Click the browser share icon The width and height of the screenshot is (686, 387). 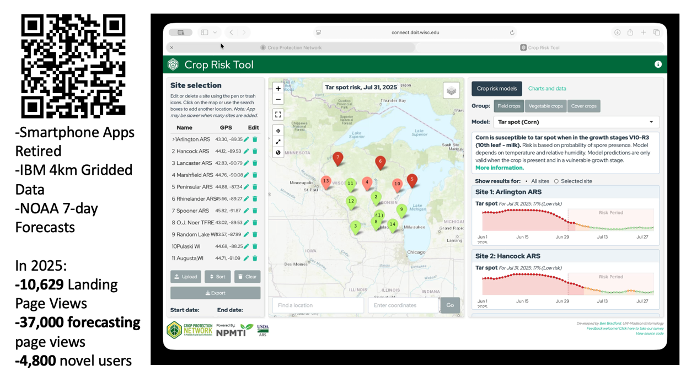(630, 33)
